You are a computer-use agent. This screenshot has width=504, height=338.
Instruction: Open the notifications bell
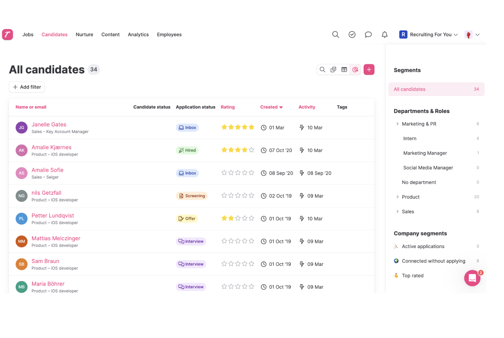pyautogui.click(x=385, y=34)
